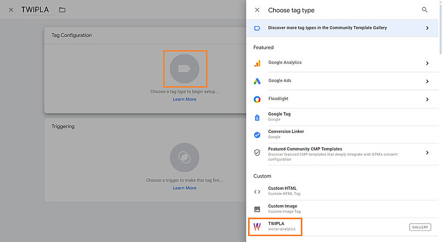Screen dimensions: 443x242
Task: Expand Google Ads tag options chevron
Action: click(427, 81)
